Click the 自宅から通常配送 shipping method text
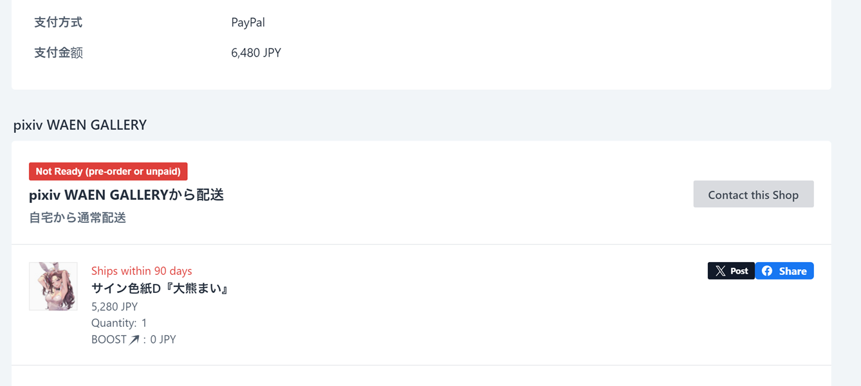This screenshot has height=386, width=861. click(77, 218)
